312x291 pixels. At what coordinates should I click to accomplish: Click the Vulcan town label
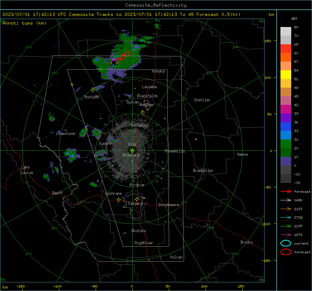(176, 257)
